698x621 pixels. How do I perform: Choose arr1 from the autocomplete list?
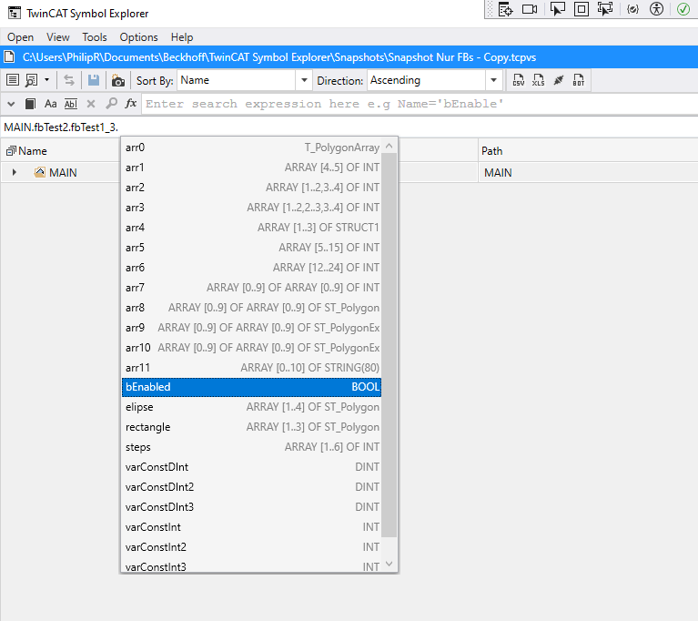click(x=252, y=168)
